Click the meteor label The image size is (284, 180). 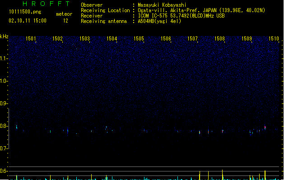[64, 14]
